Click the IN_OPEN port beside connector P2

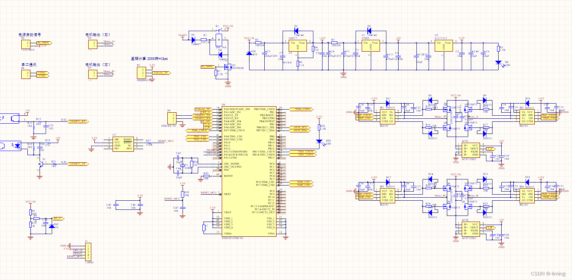(x=44, y=43)
